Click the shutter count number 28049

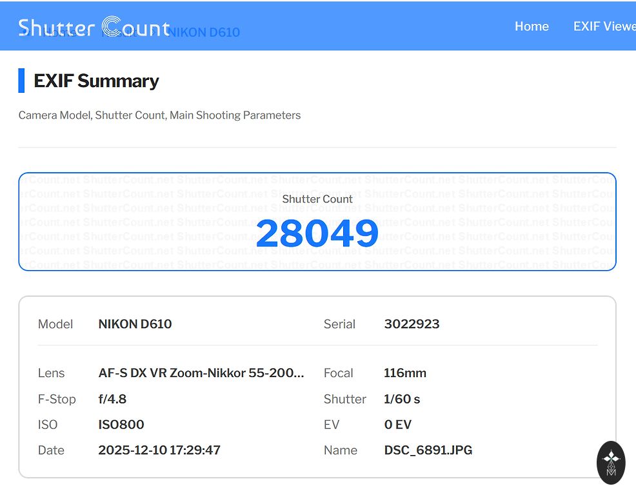pos(317,233)
